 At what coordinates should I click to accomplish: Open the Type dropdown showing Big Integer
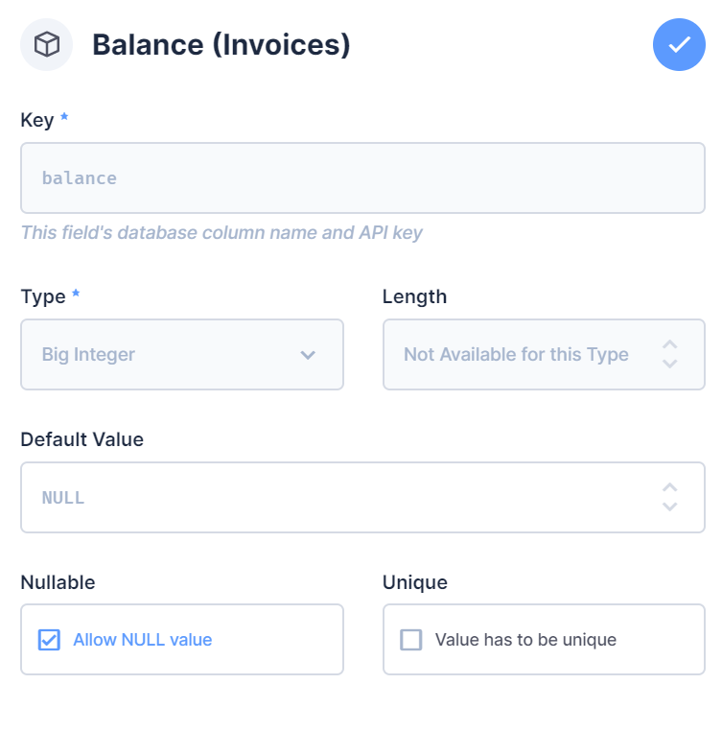173,355
